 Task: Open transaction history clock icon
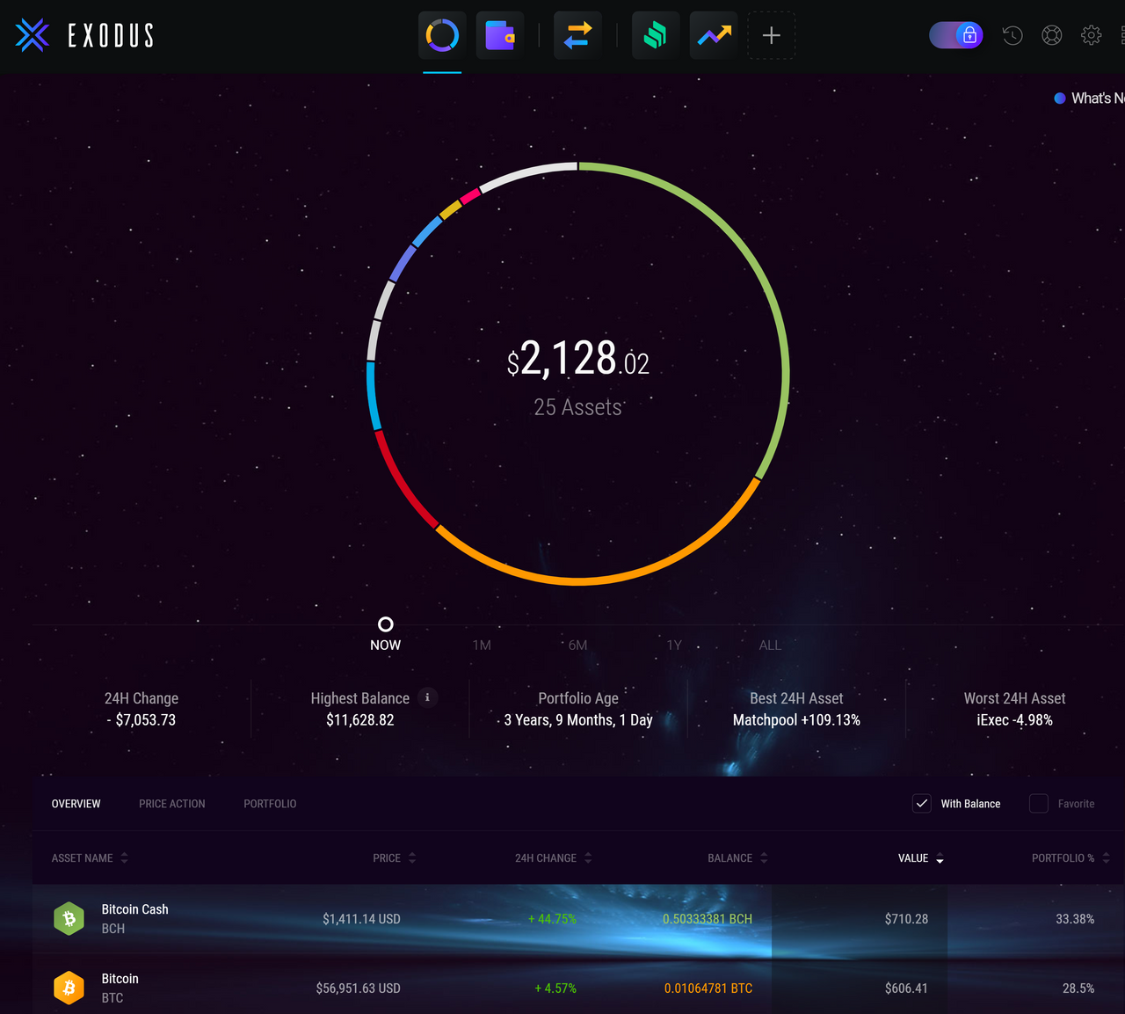(x=1012, y=35)
